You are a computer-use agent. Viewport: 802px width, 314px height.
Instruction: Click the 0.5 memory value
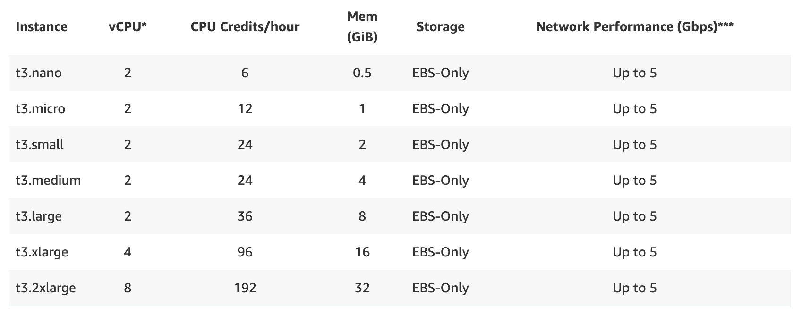362,73
